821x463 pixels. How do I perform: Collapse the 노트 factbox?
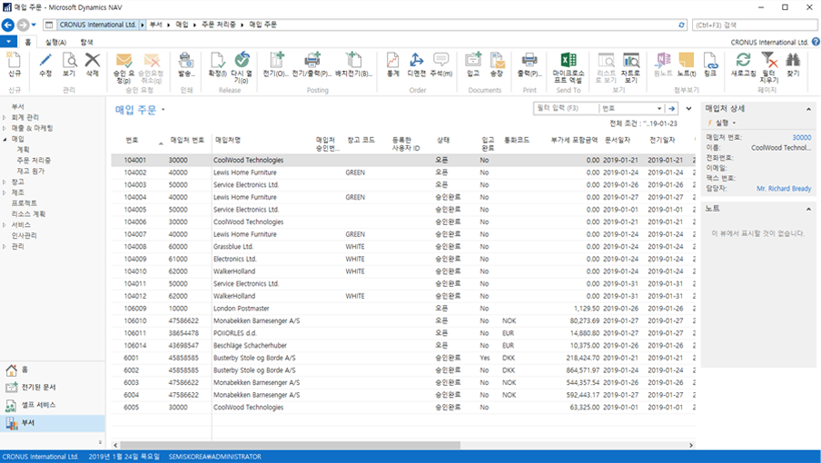coord(809,210)
